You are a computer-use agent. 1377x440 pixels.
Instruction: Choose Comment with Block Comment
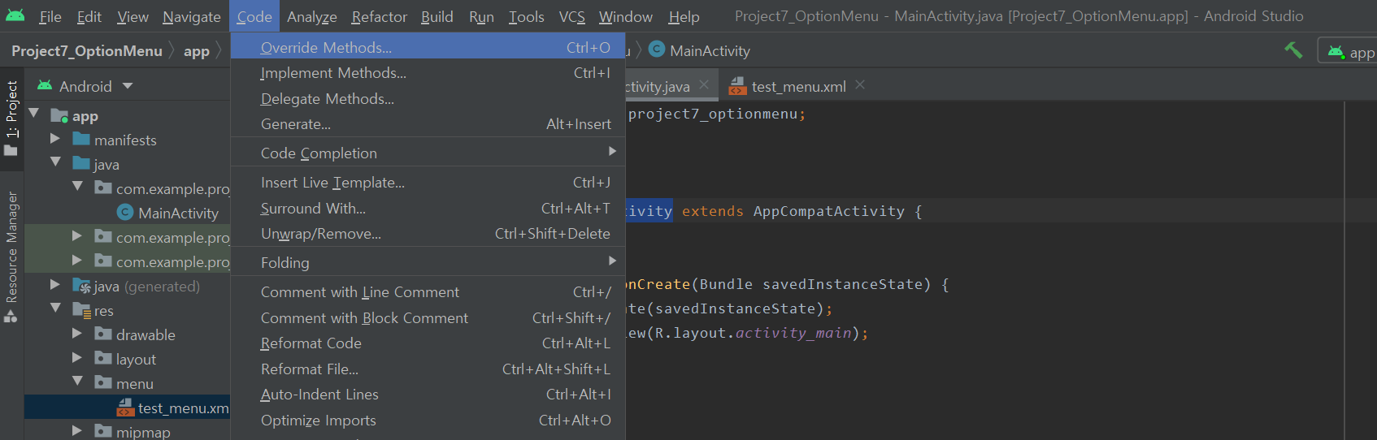click(428, 318)
